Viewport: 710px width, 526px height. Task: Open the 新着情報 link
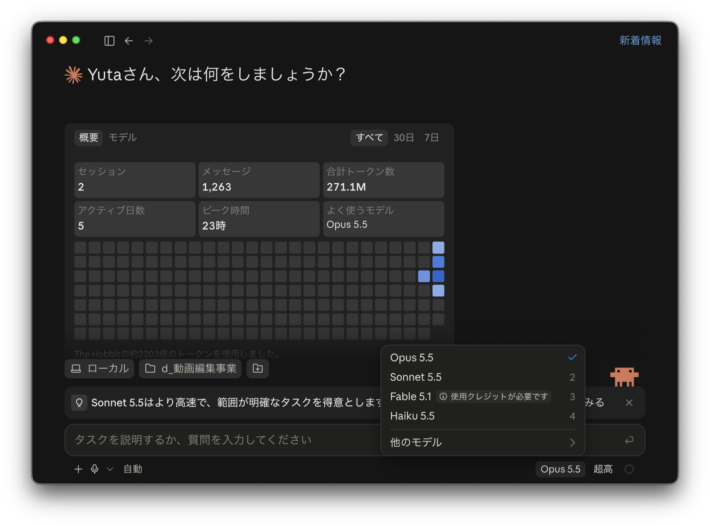point(640,40)
